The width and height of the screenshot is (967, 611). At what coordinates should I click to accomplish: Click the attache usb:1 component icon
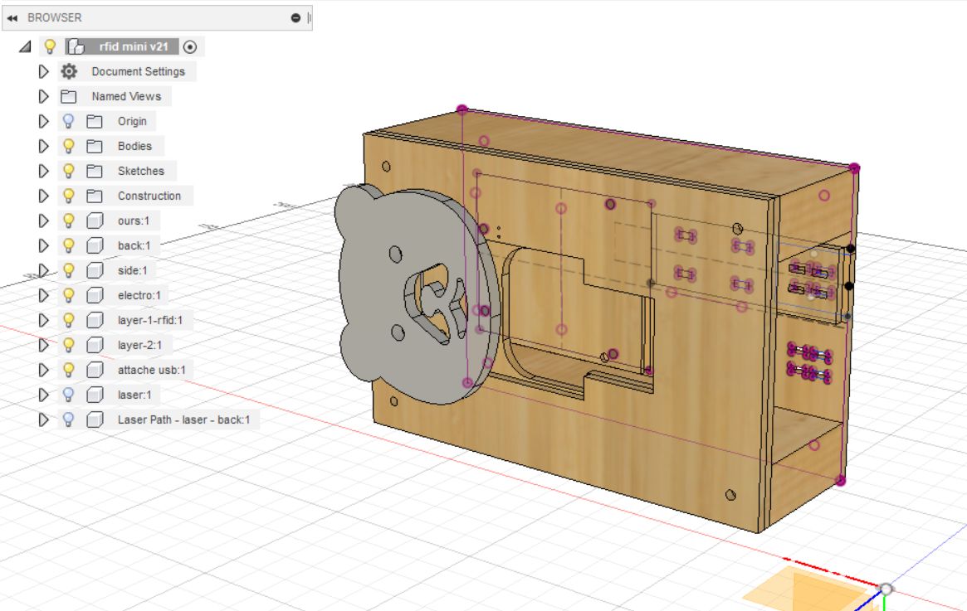click(95, 371)
